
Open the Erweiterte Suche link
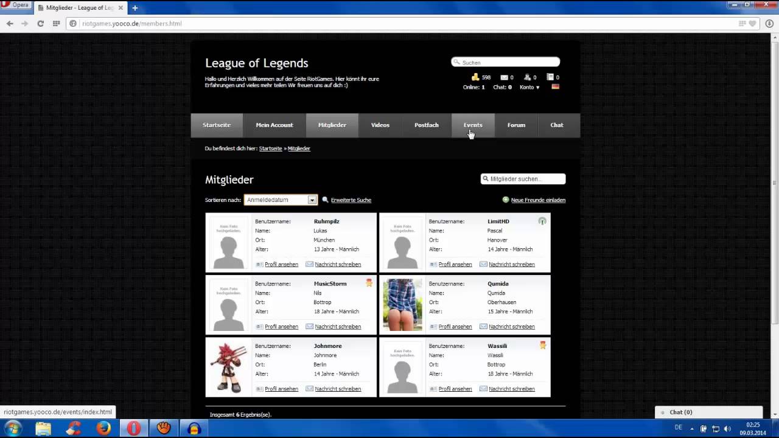click(351, 200)
